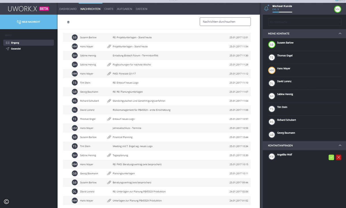Screen dimensions: 346x208
Task: Open 'Risikomanagement für PB4532X - erste Einschätzung'
Action: pos(142,110)
